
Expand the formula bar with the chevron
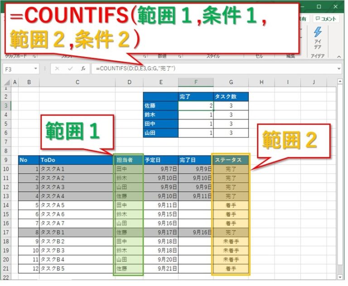click(339, 69)
